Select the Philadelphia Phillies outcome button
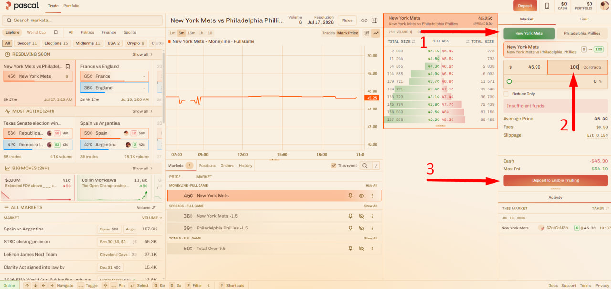611x289 pixels. pos(582,33)
